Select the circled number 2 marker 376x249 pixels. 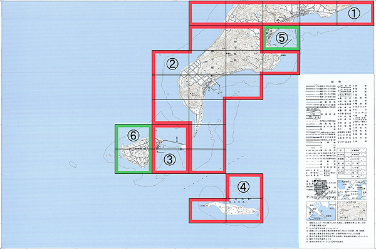coord(172,64)
